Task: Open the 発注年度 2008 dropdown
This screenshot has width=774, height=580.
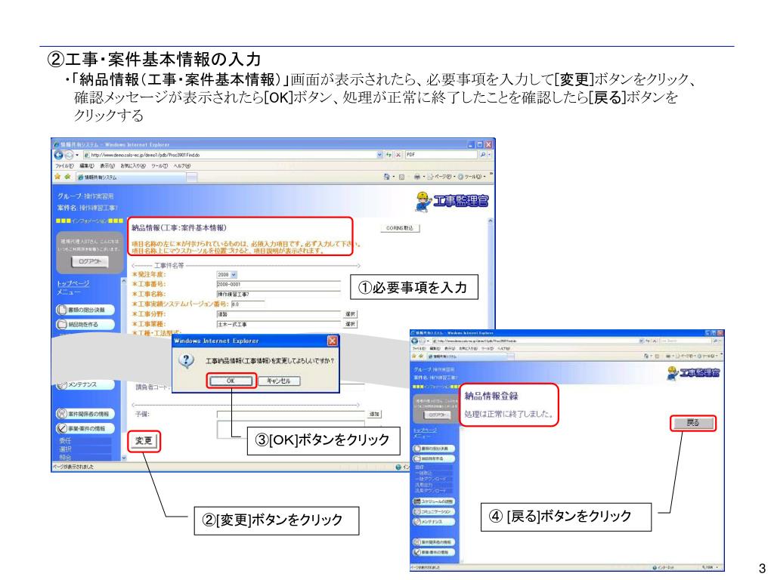Action: pyautogui.click(x=227, y=275)
